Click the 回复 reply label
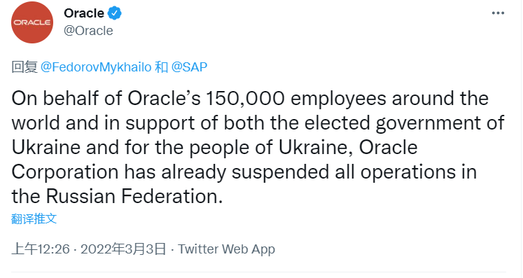523x278 pixels. pos(25,67)
